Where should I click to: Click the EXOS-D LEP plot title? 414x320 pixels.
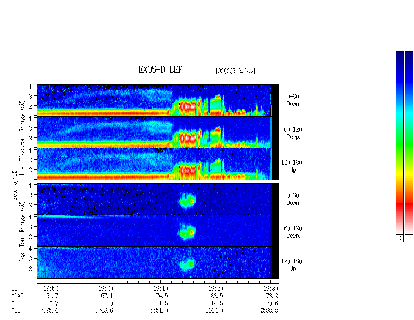tap(160, 69)
